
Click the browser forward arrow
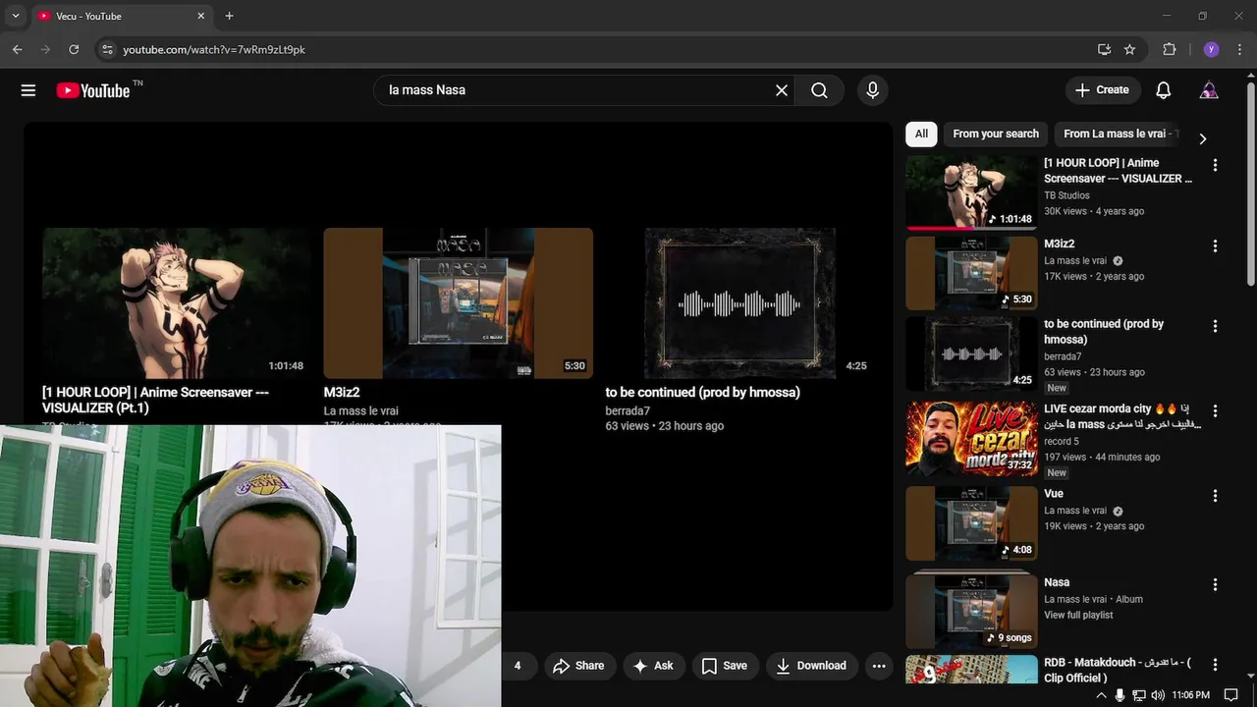pos(45,49)
